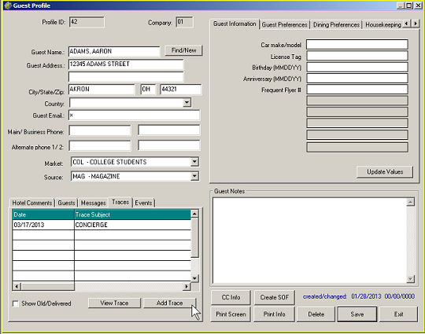Click traces list scroll down arrow
The height and width of the screenshot is (334, 425).
(194, 278)
